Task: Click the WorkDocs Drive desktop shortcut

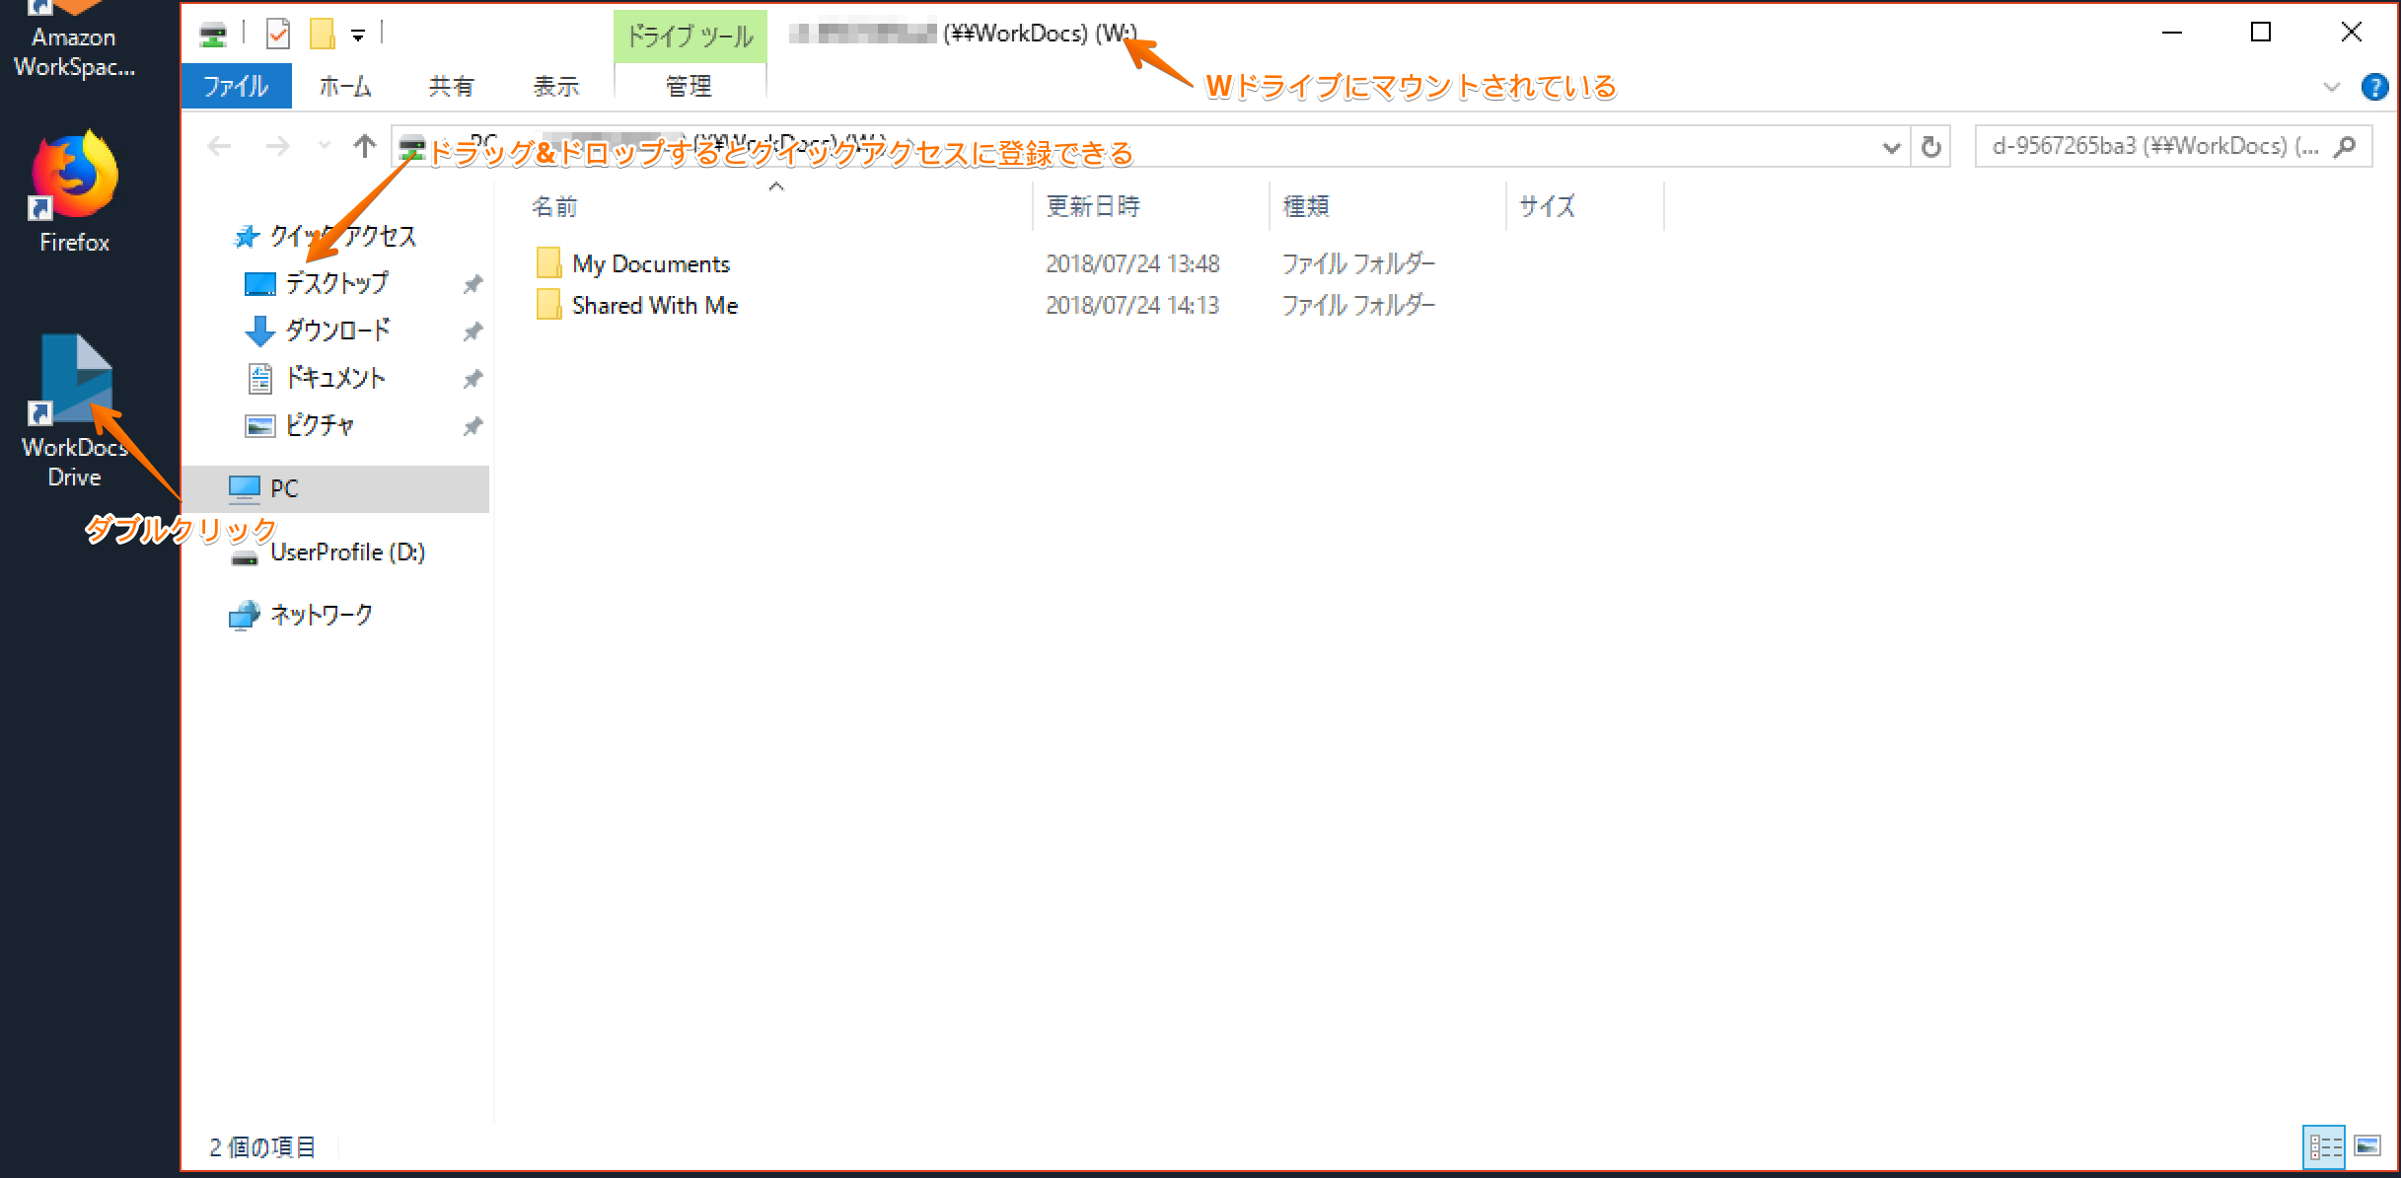Action: point(74,411)
